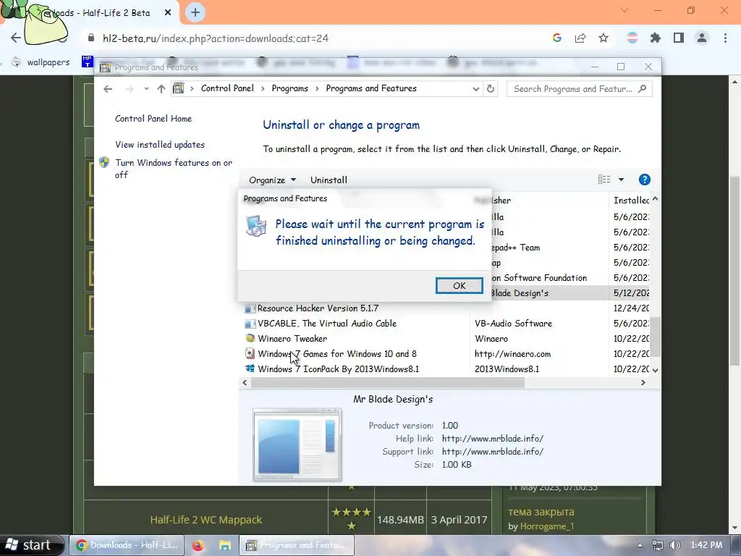Switch to Chrome Downloads taskbar button
Screen dimensions: 741x556
tap(127, 545)
